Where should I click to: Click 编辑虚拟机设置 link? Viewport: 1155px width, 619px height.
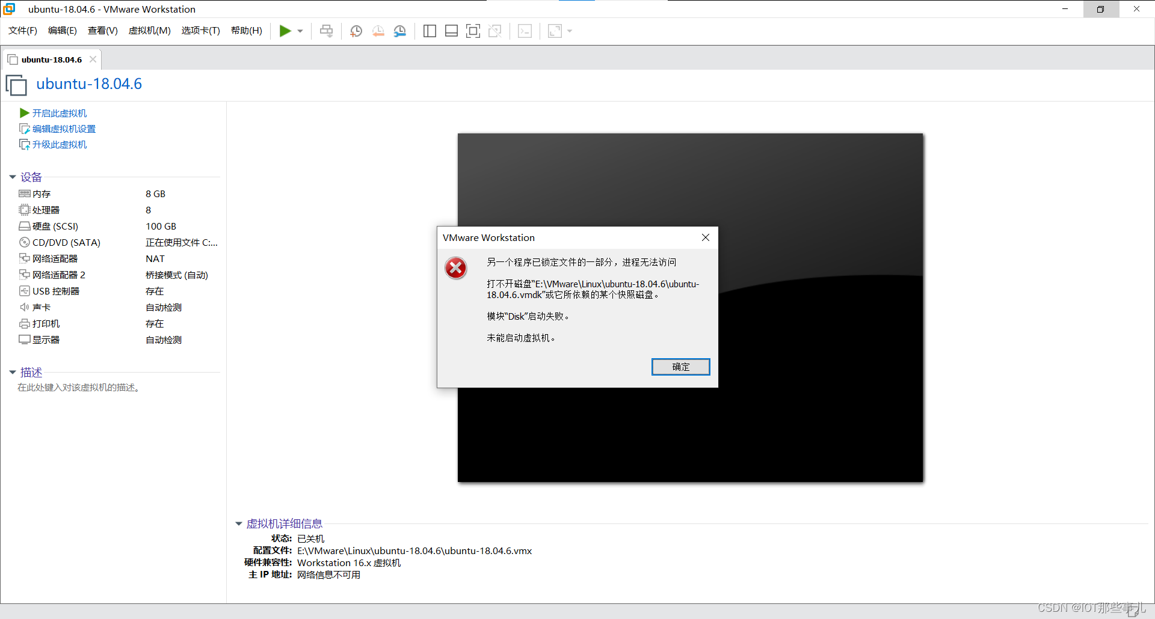(x=64, y=129)
